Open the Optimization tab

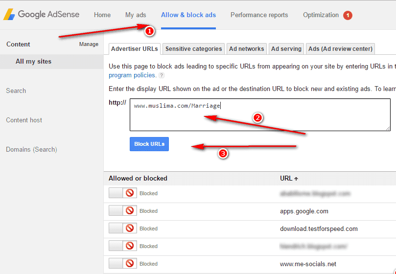point(321,15)
